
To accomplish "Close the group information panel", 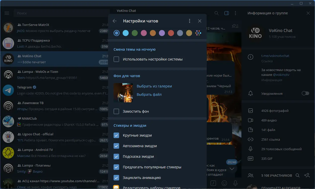I will (308, 13).
